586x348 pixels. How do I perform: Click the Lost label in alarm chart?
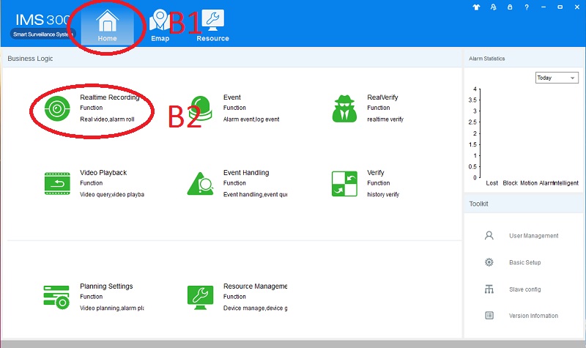pyautogui.click(x=492, y=183)
